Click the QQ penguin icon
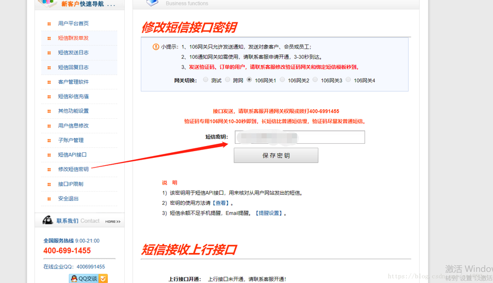This screenshot has width=493, height=283. coord(74,278)
